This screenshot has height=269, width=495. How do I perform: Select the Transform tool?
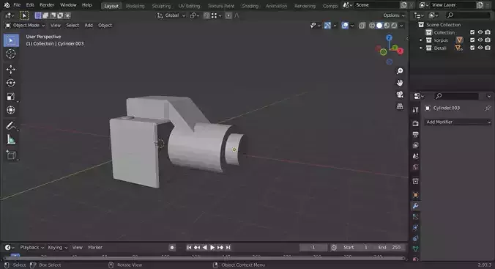(x=11, y=110)
